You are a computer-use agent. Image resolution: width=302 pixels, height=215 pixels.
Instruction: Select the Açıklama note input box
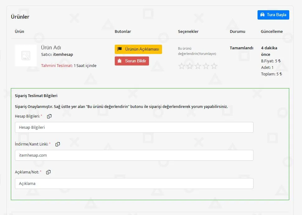pos(134,183)
